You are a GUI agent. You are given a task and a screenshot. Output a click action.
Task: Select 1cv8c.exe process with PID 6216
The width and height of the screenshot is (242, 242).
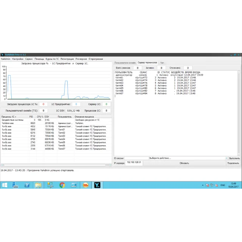tap(56, 133)
